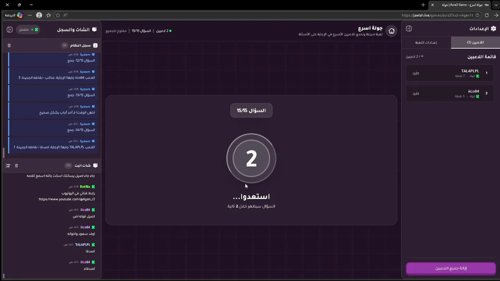Click the استعدوا... heading
500x281 pixels.
click(x=251, y=197)
